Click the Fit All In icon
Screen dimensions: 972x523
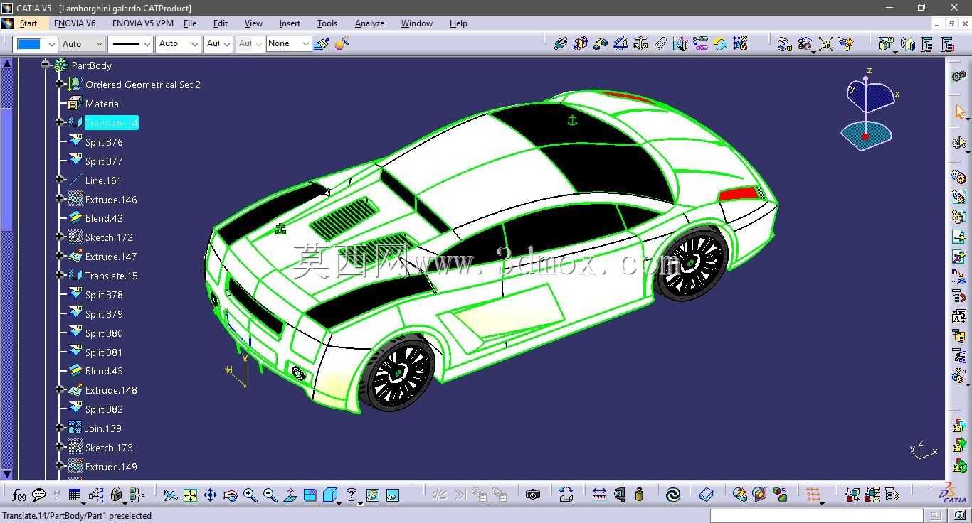190,495
